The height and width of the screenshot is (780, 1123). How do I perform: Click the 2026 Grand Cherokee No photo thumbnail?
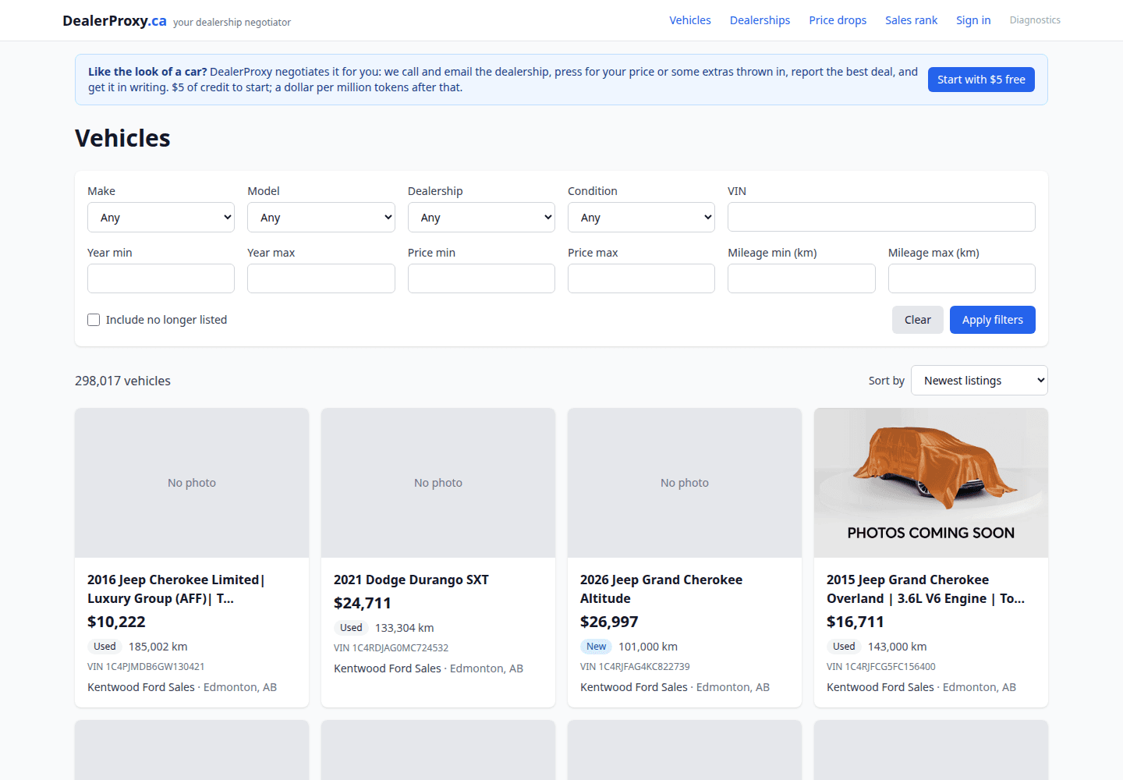coord(685,483)
